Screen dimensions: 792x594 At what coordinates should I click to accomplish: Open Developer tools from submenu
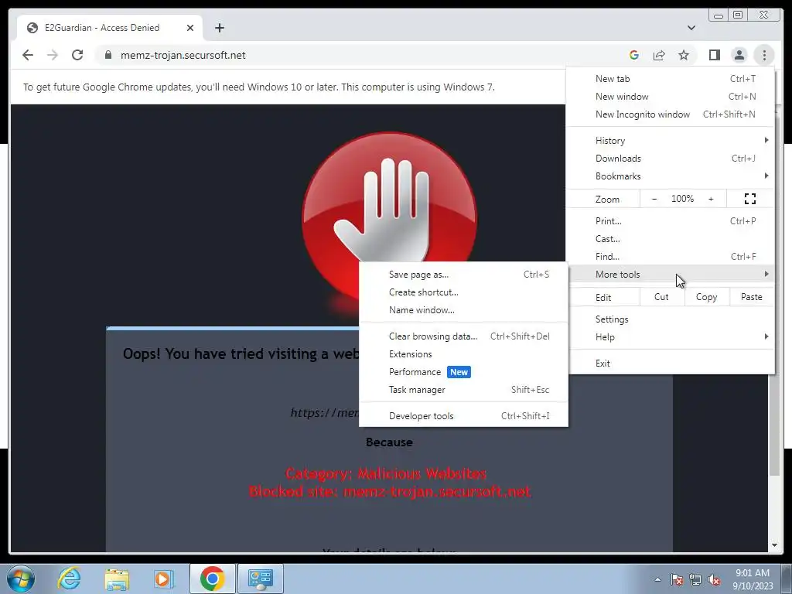pos(464,416)
